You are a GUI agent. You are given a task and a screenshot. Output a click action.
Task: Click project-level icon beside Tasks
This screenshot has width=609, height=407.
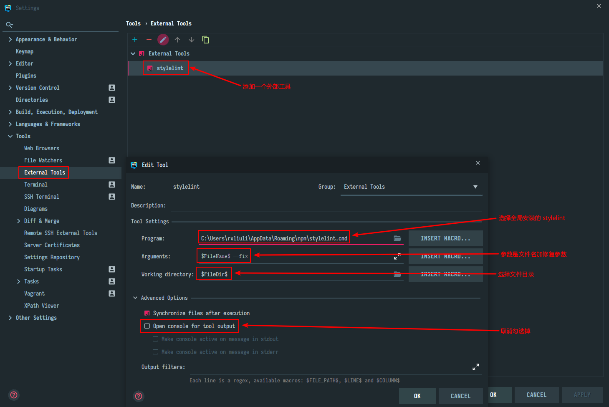(112, 281)
